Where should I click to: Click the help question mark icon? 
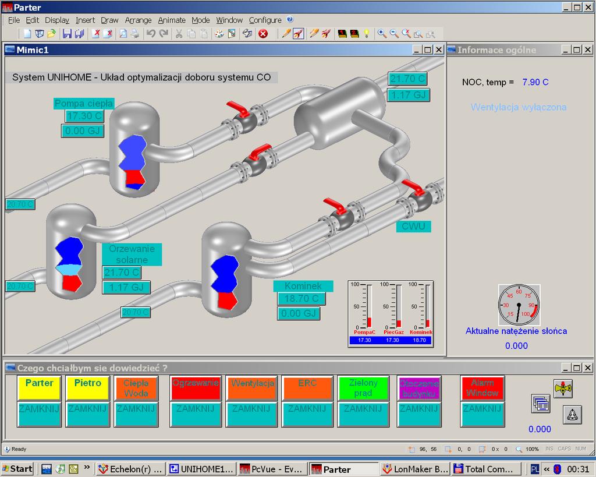(x=290, y=19)
